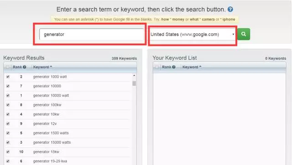Sort Keyword Results by Rank column

(x=17, y=67)
